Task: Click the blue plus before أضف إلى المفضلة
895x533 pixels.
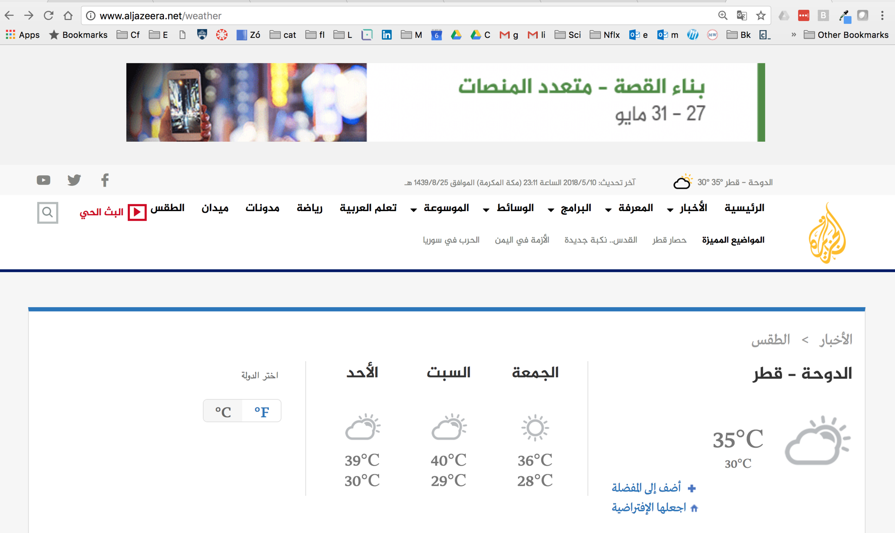Action: [692, 488]
